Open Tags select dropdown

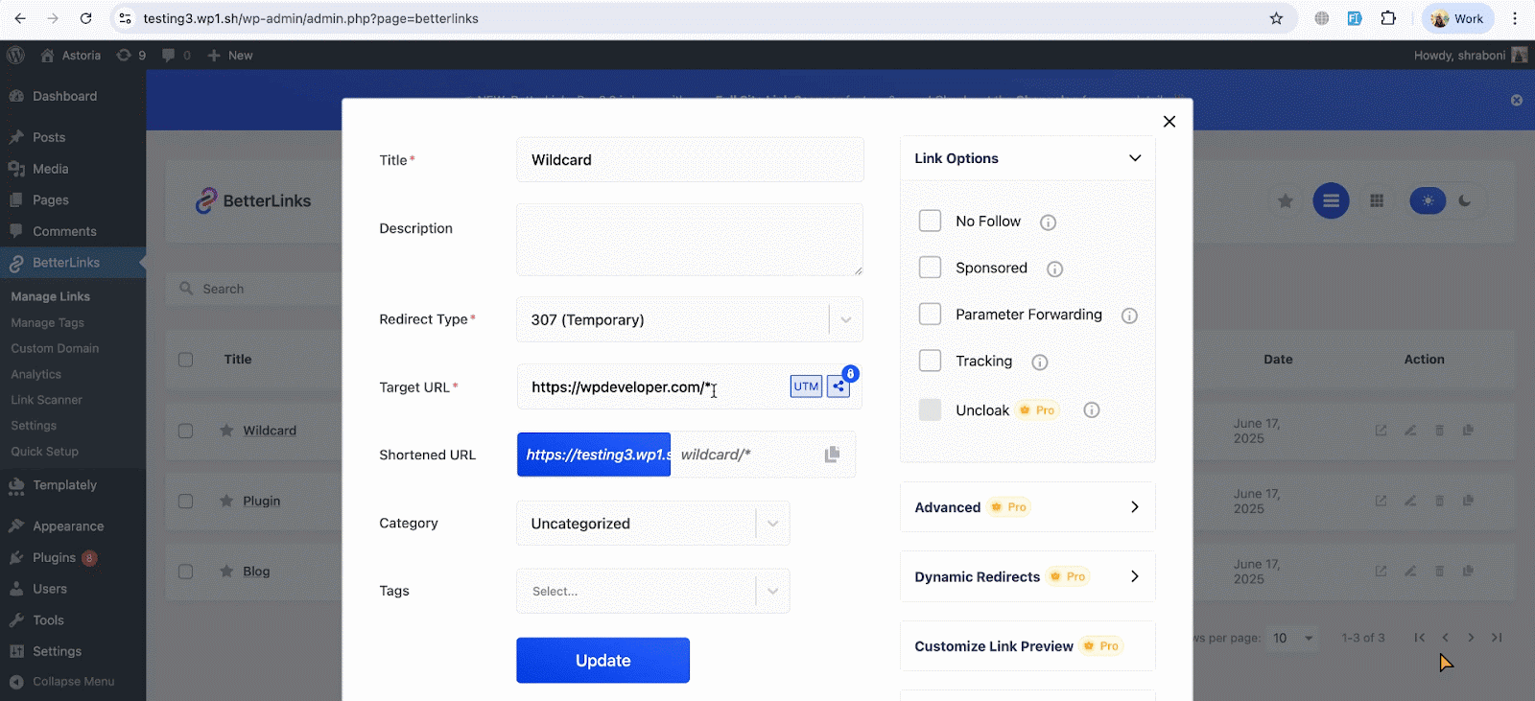(x=653, y=592)
